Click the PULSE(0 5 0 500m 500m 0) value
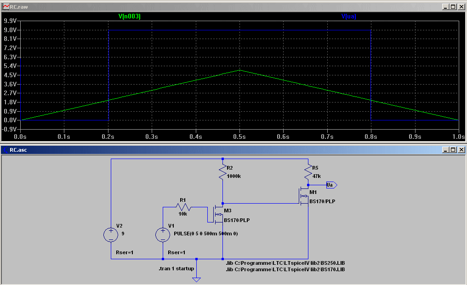The width and height of the screenshot is (467, 285). [x=205, y=234]
